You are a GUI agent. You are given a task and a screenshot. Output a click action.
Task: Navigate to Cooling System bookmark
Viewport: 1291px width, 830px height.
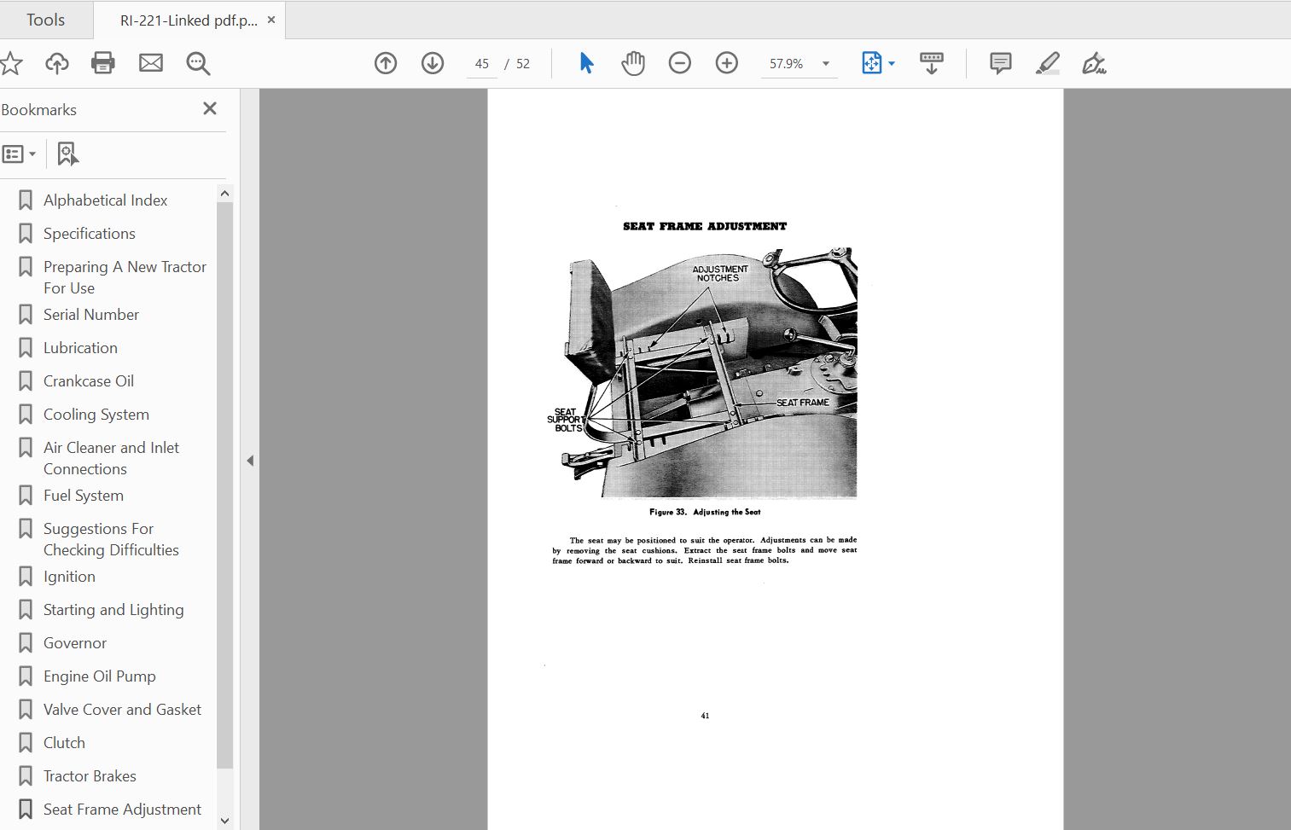tap(96, 415)
